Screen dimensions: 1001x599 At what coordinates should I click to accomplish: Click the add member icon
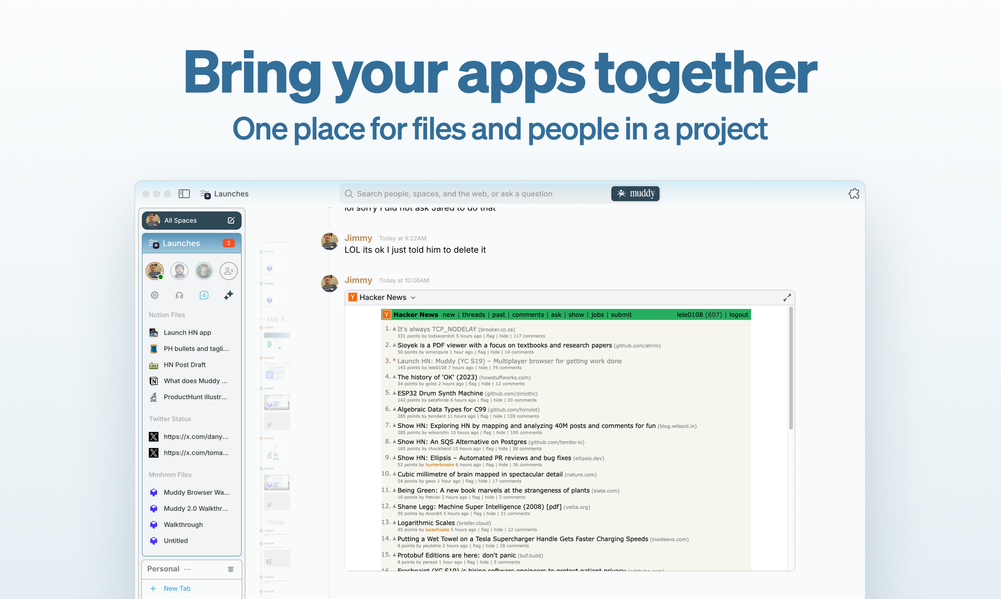tap(229, 271)
